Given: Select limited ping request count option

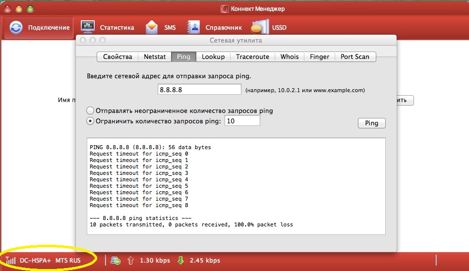Looking at the screenshot, I should (x=90, y=121).
